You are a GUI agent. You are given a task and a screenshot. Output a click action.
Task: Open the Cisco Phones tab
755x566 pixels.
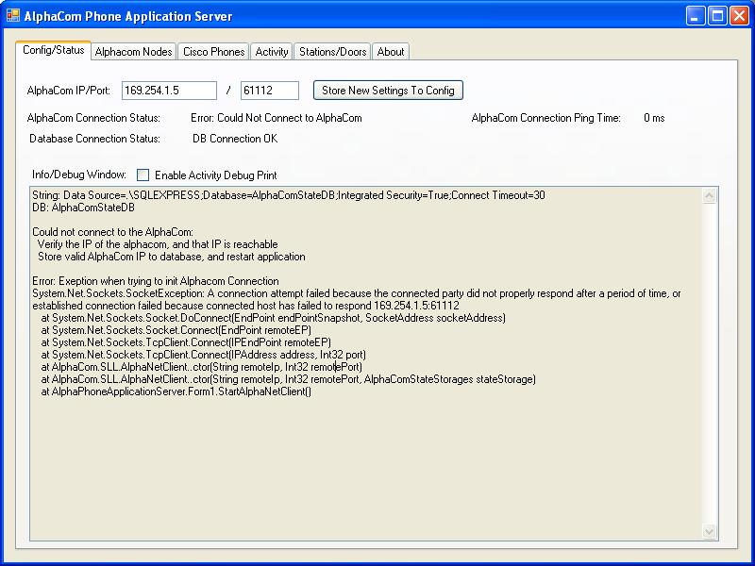(x=213, y=52)
